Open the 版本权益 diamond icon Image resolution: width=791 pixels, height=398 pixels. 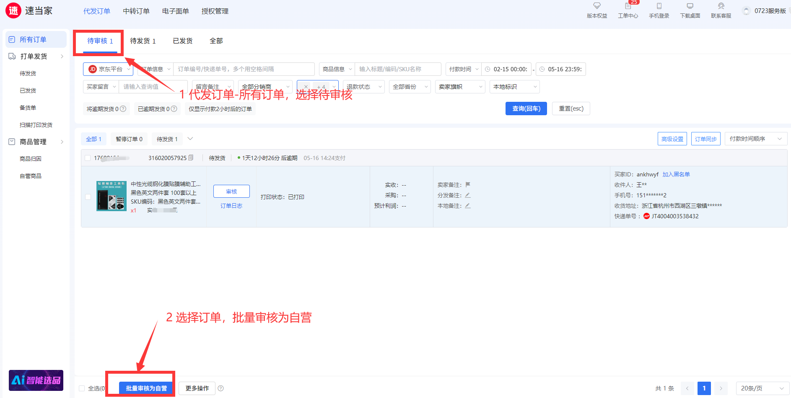coord(596,6)
